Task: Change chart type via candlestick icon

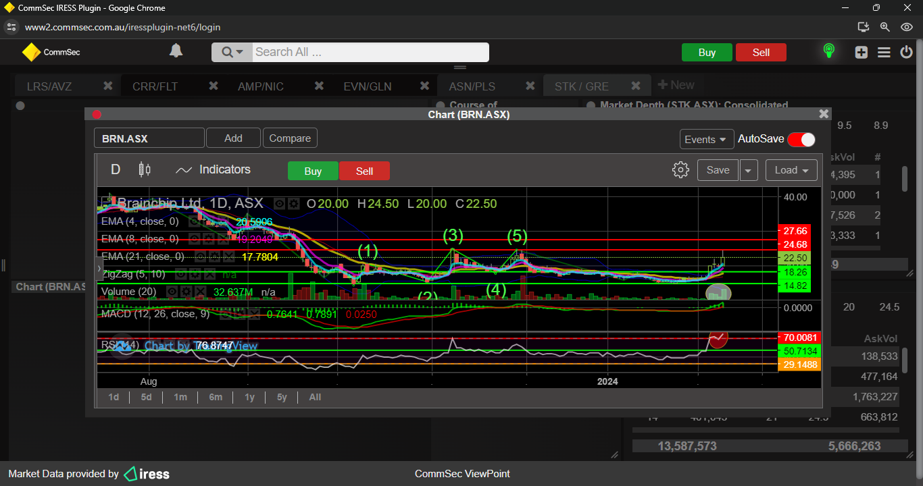Action: click(144, 169)
